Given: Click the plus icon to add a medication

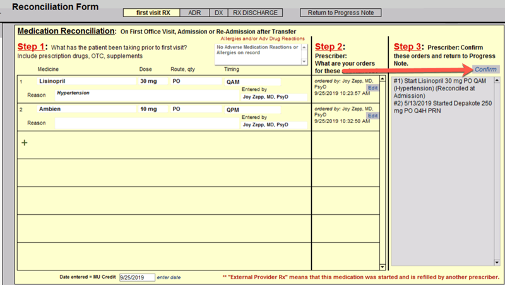Looking at the screenshot, I should pyautogui.click(x=25, y=143).
